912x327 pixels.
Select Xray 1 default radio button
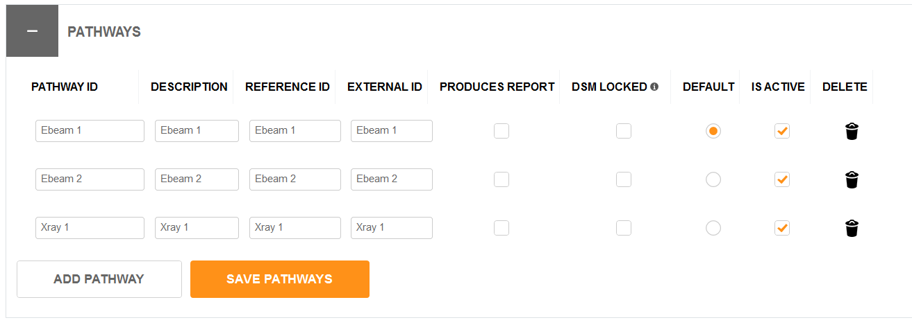pyautogui.click(x=713, y=228)
